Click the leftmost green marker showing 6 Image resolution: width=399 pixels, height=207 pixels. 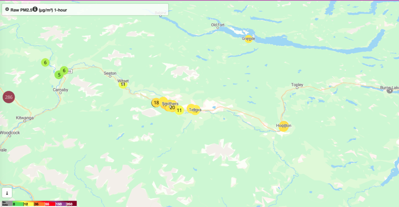(x=45, y=62)
